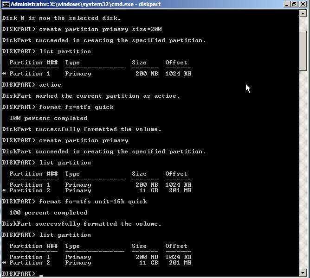This screenshot has width=310, height=278.
Task: Open the cmd.exe system menu icon
Action: tap(6, 4)
